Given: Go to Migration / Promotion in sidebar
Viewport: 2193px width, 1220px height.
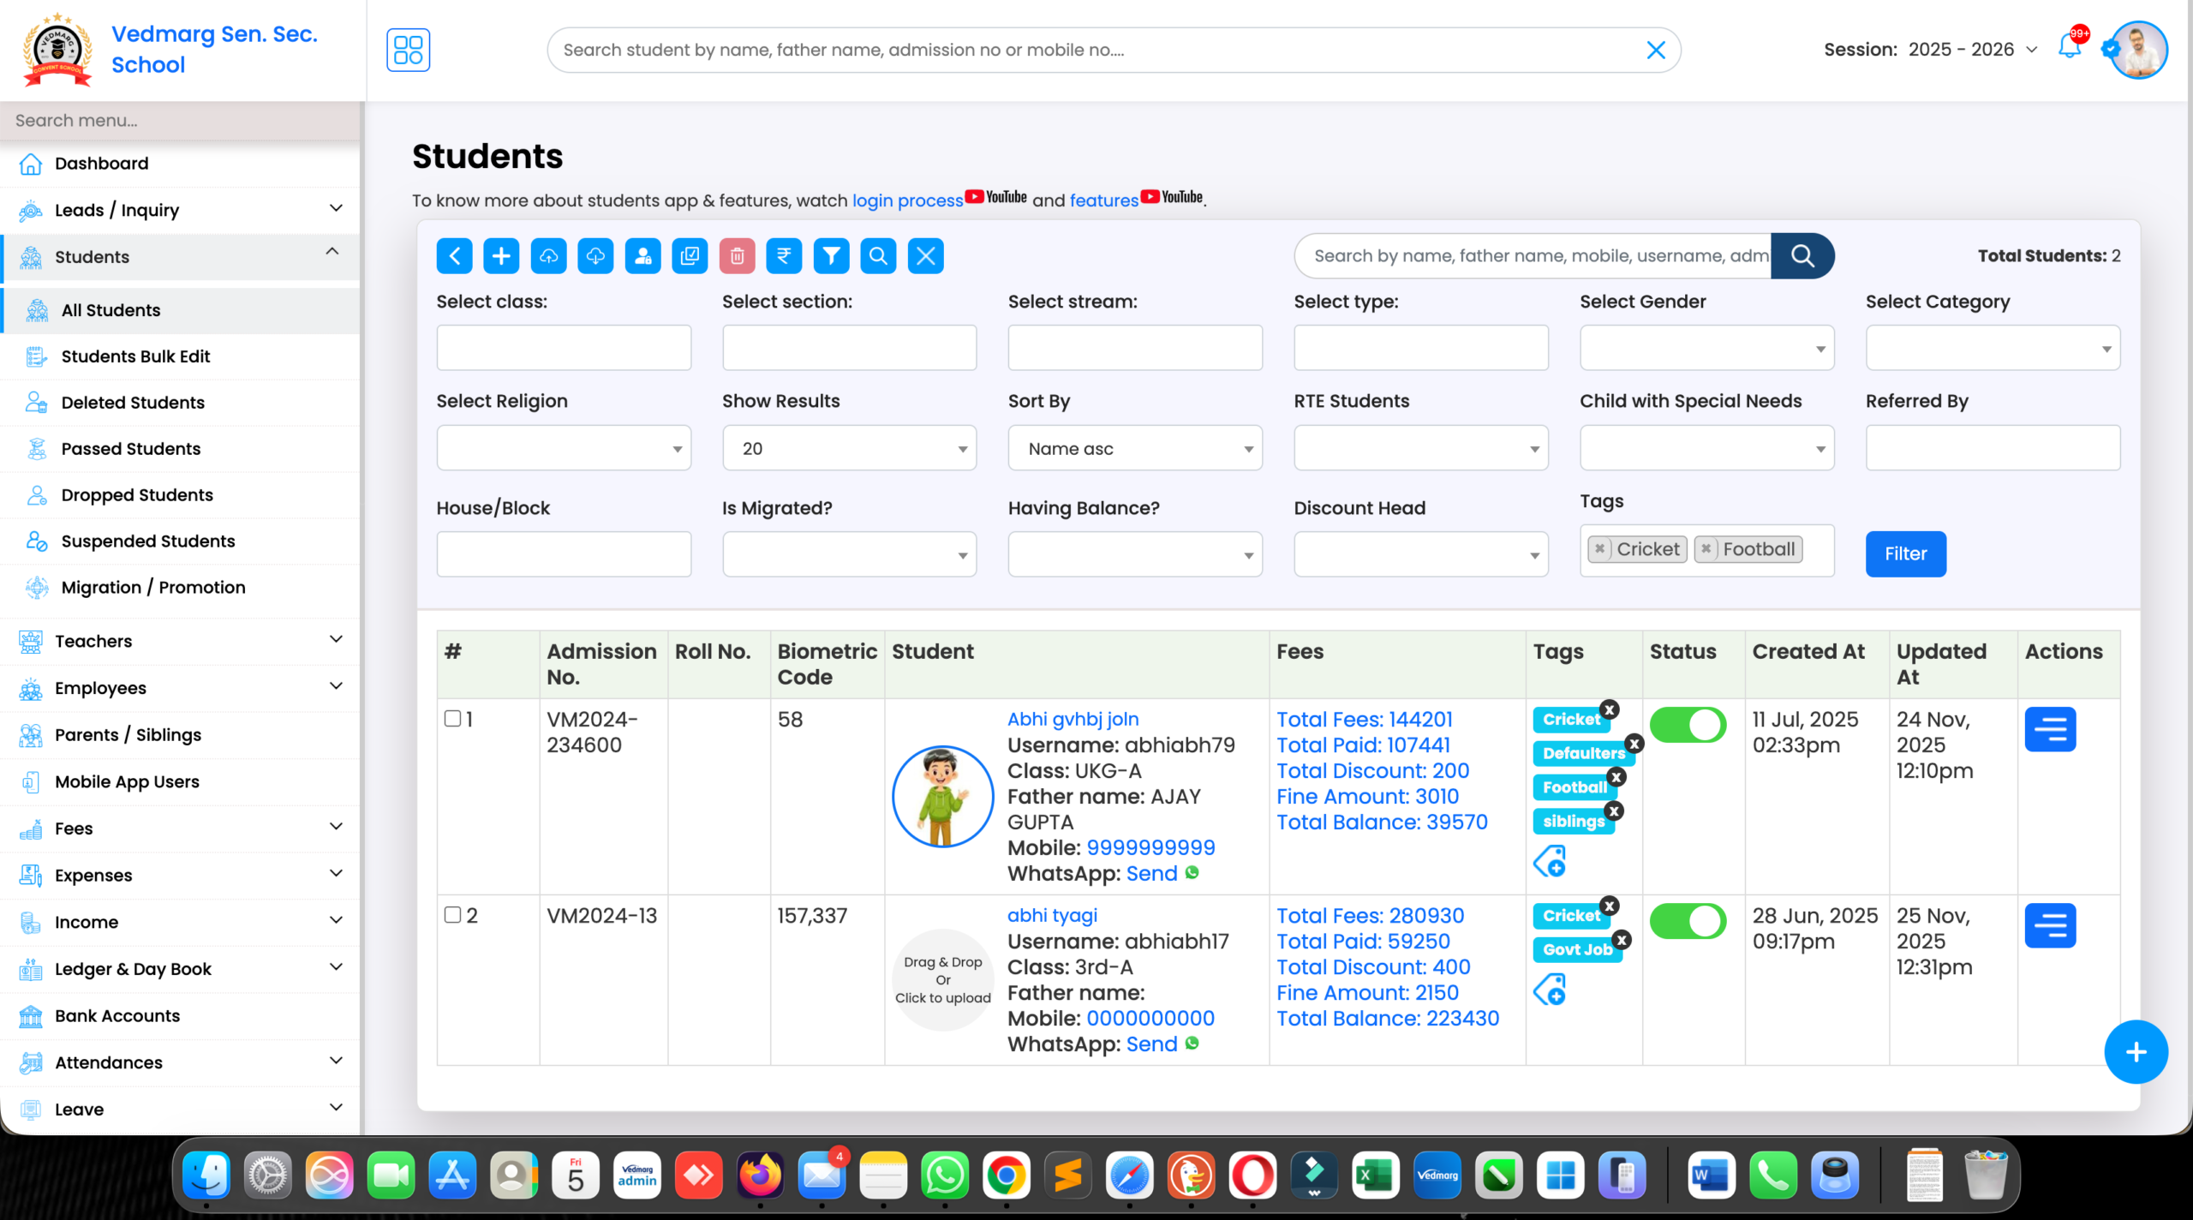Looking at the screenshot, I should click(153, 587).
